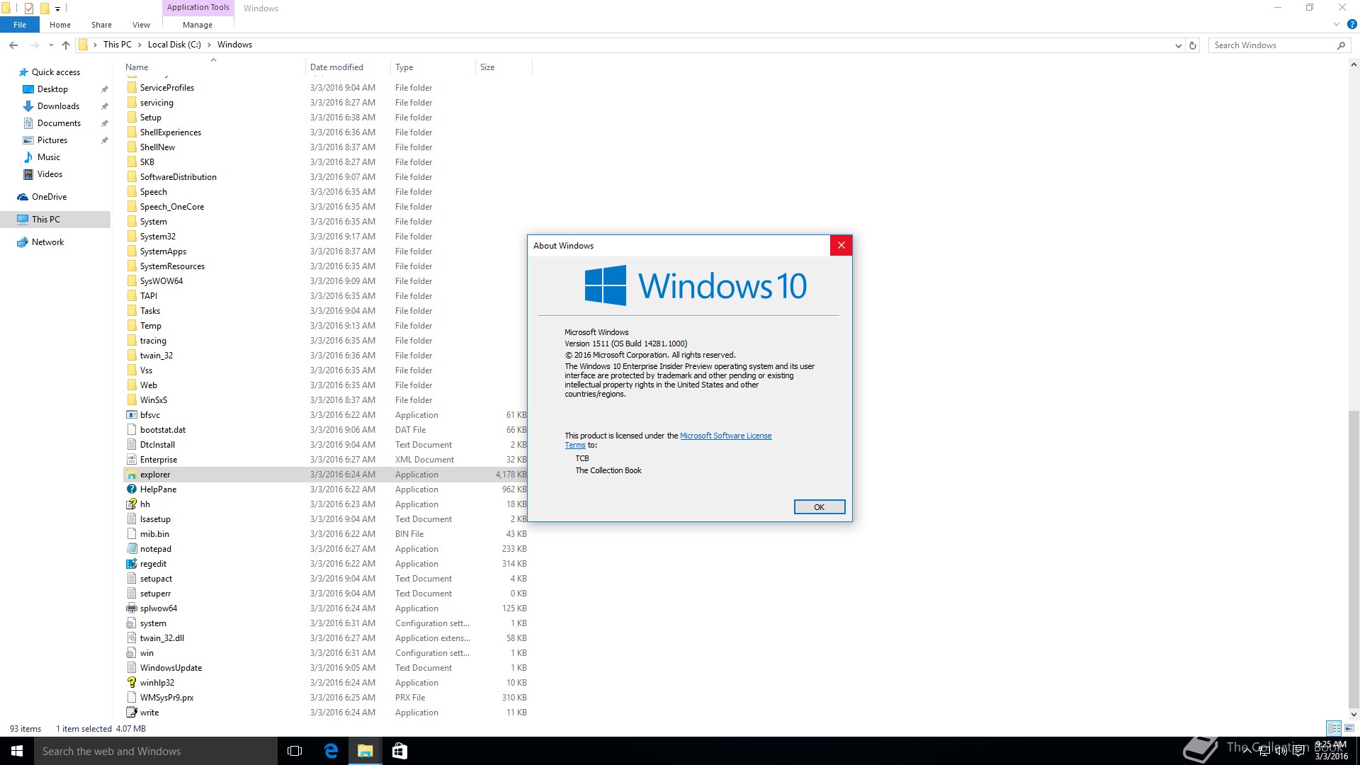Click the chevron after This PC in the address bar

pyautogui.click(x=140, y=45)
